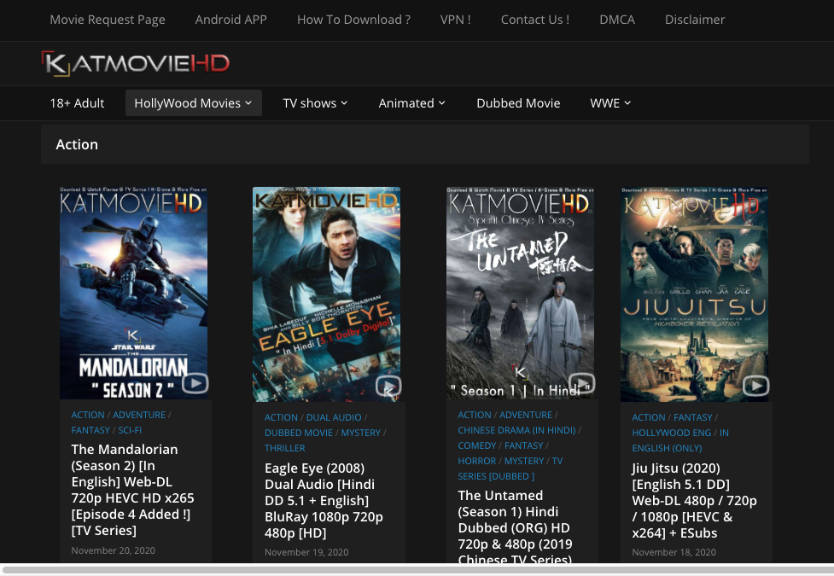
Task: Click the Action section heading
Action: pyautogui.click(x=77, y=145)
